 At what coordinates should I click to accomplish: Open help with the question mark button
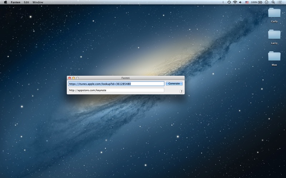tap(181, 91)
